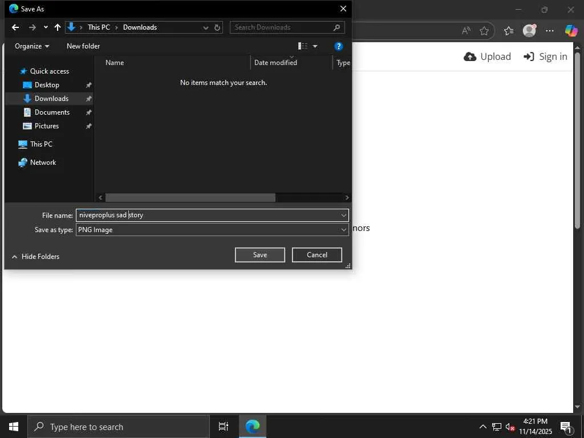The width and height of the screenshot is (584, 438).
Task: Focus the Search Downloads field
Action: 281,27
